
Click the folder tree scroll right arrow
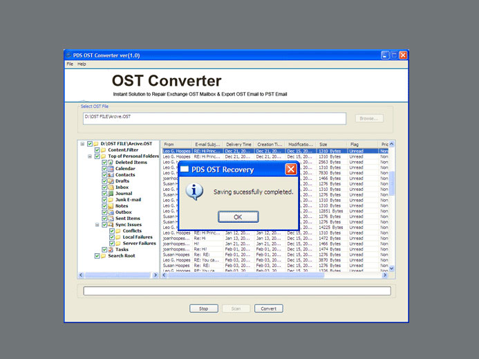click(x=156, y=275)
